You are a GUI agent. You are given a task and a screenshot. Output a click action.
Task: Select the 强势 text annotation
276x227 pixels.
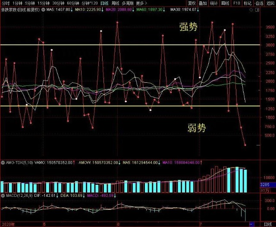click(x=188, y=27)
